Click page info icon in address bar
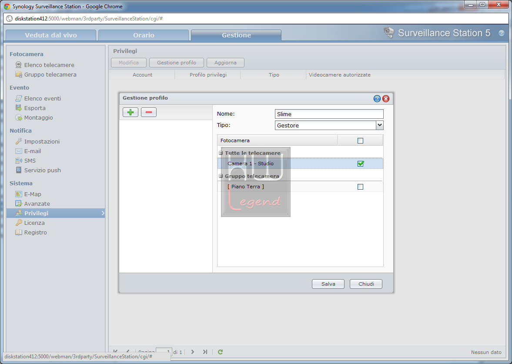Viewport: 512px width, 364px height. pyautogui.click(x=10, y=19)
